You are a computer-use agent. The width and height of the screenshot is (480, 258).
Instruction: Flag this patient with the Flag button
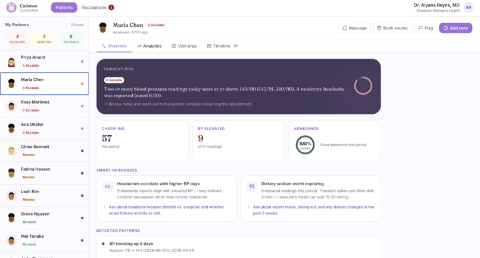point(426,28)
